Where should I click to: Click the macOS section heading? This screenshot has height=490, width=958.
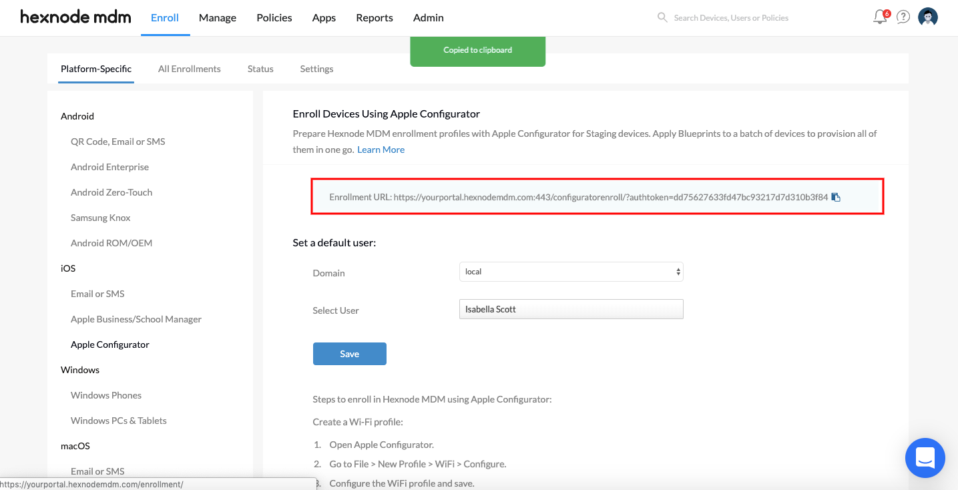pyautogui.click(x=75, y=446)
